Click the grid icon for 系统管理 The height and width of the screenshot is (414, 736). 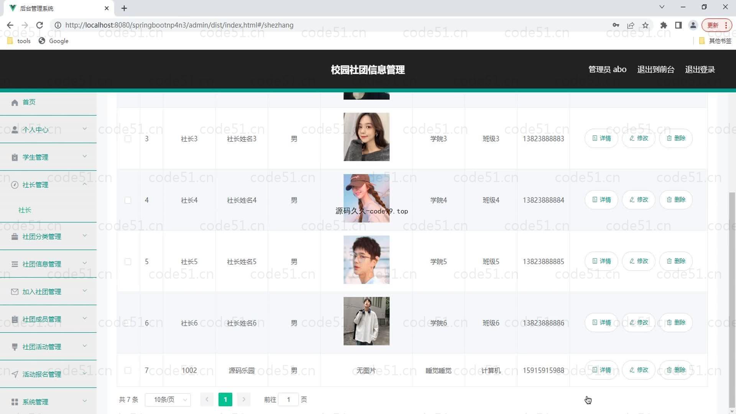coord(15,402)
